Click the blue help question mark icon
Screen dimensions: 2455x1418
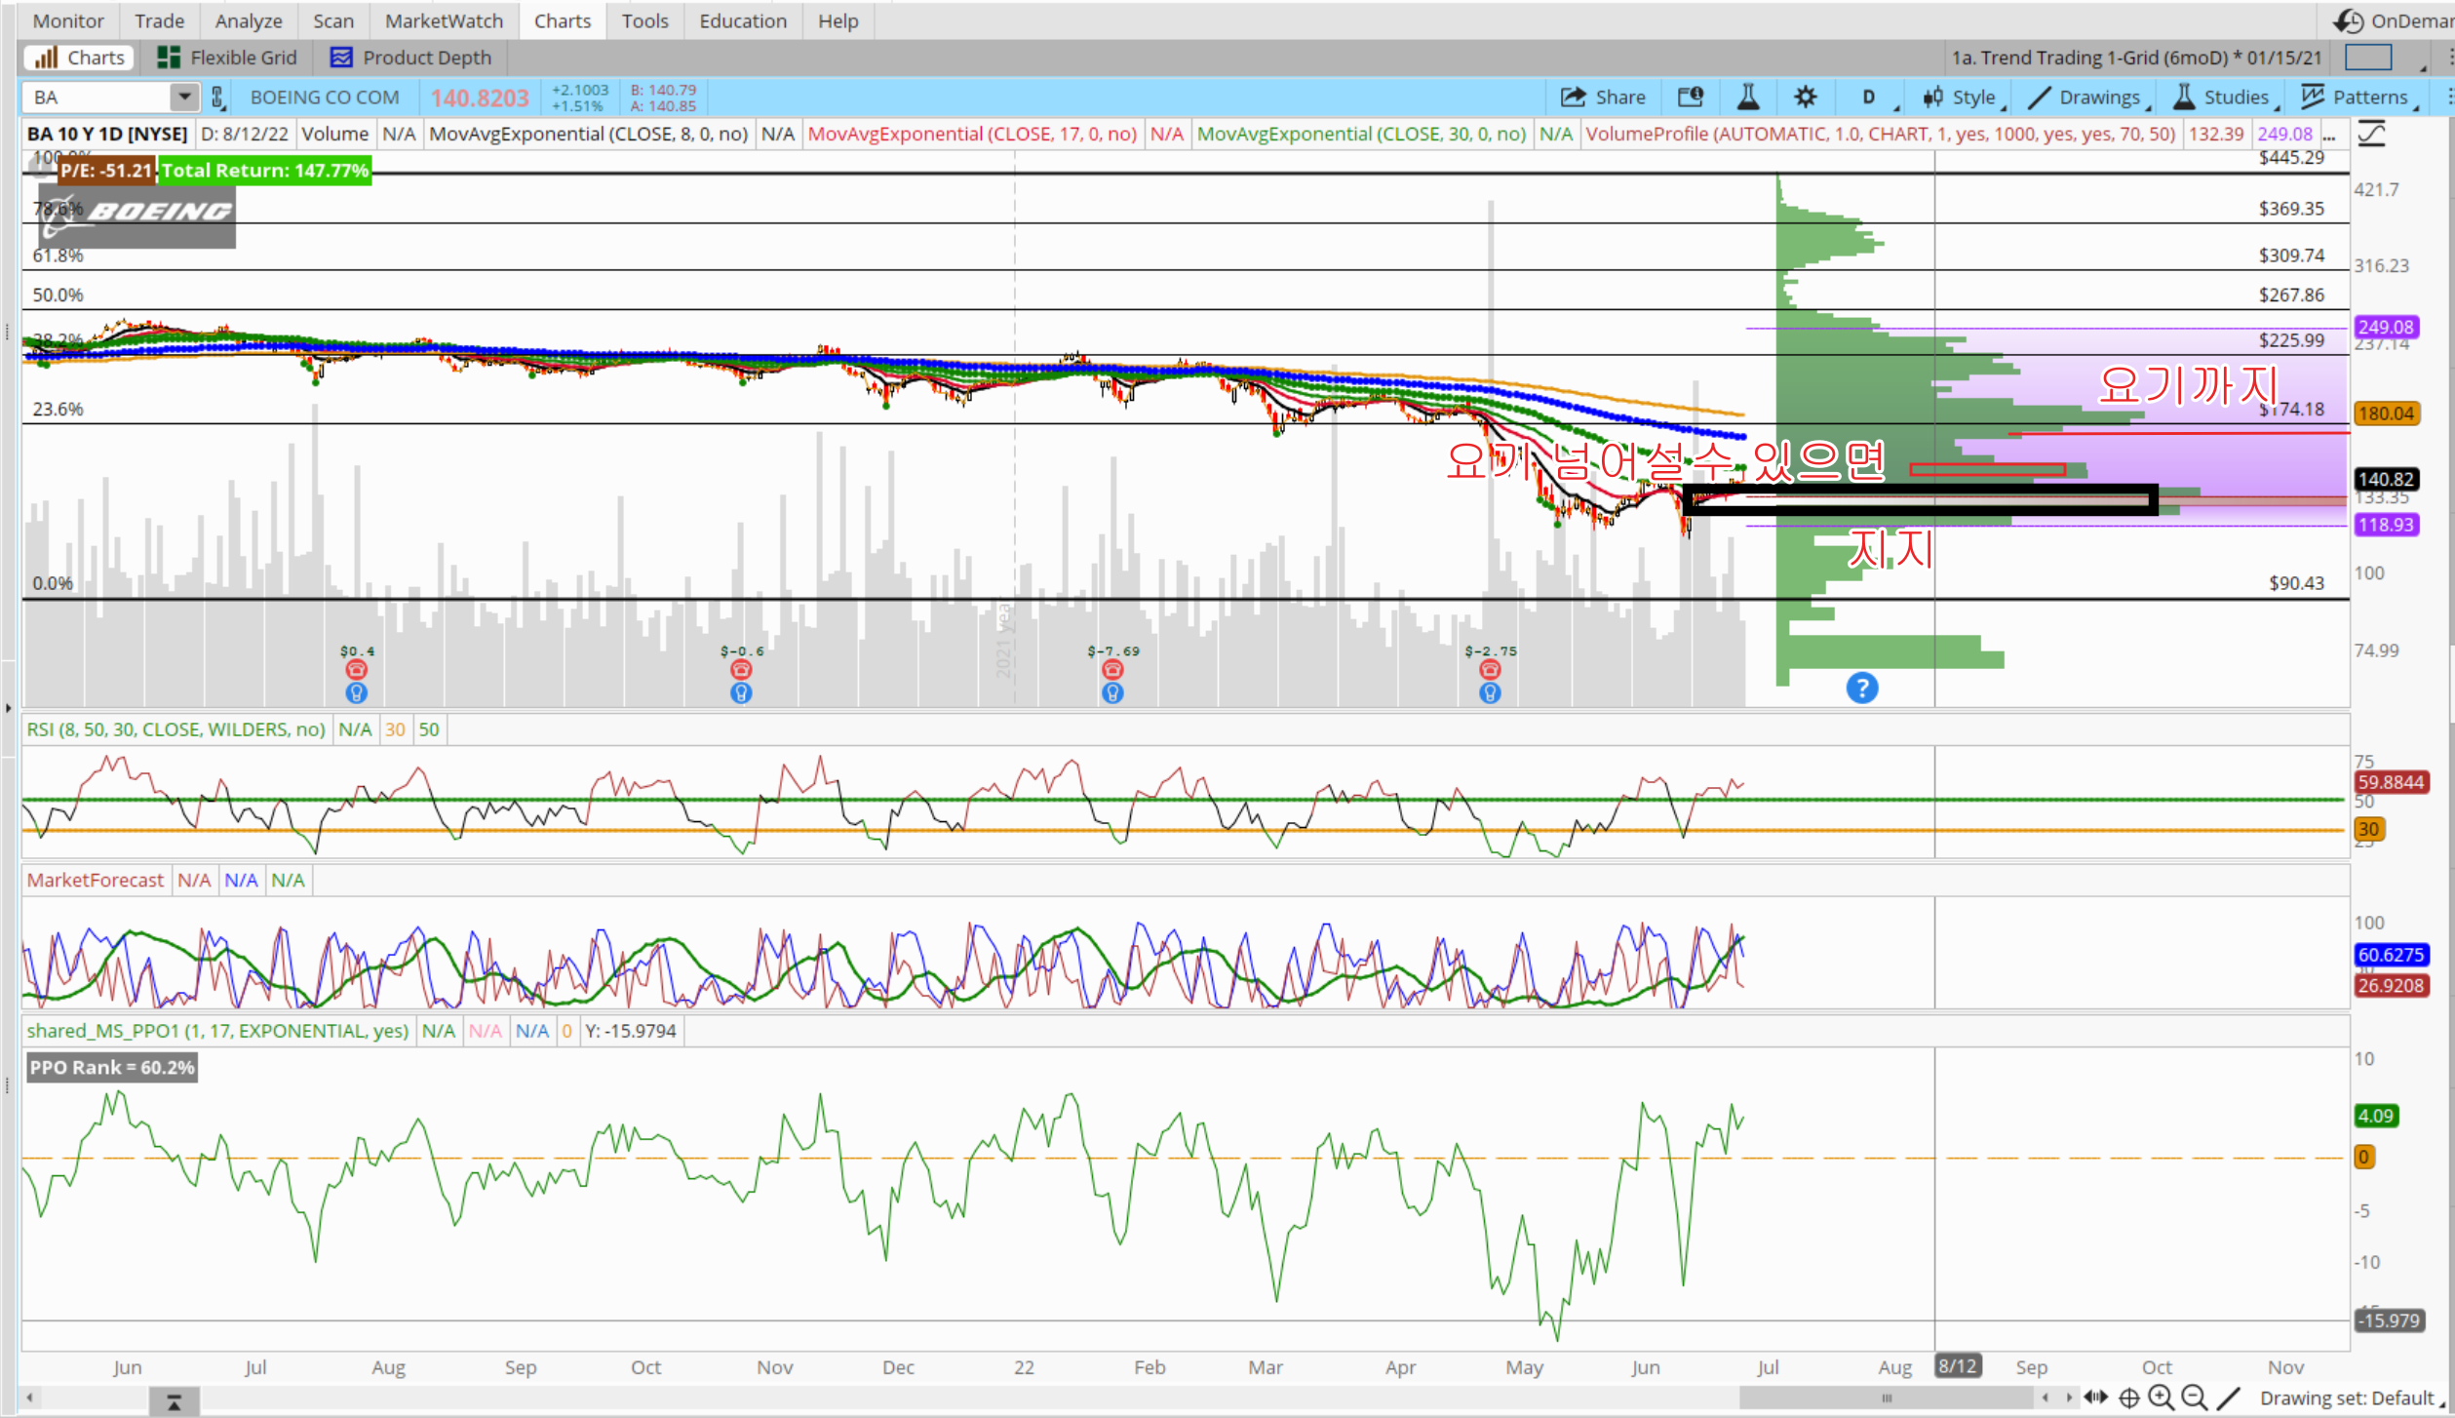(x=1861, y=689)
